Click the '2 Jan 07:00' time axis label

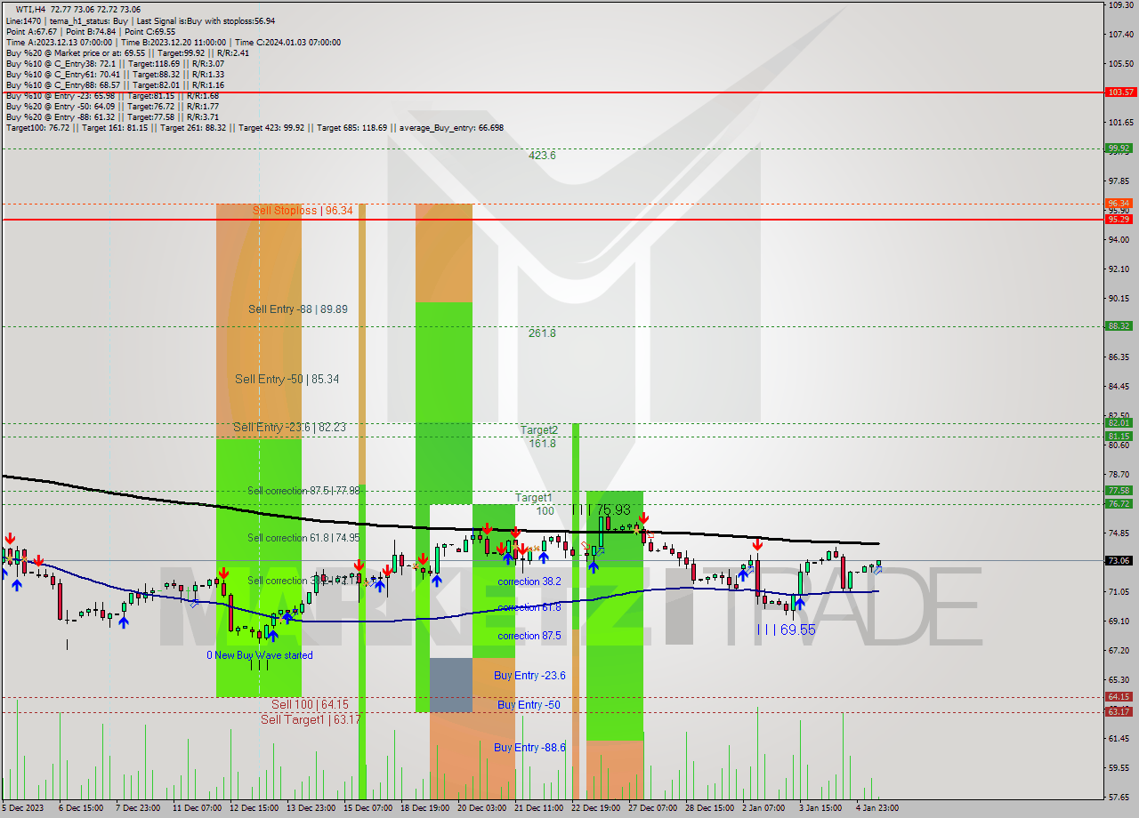coord(763,807)
